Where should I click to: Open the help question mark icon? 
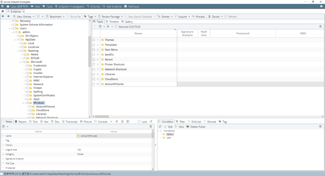321,6
